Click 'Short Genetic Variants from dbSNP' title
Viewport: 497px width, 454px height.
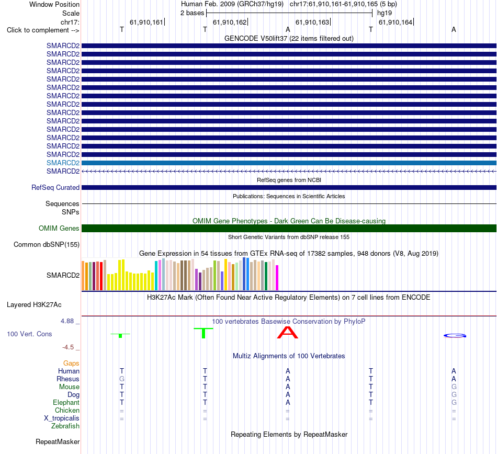[289, 237]
